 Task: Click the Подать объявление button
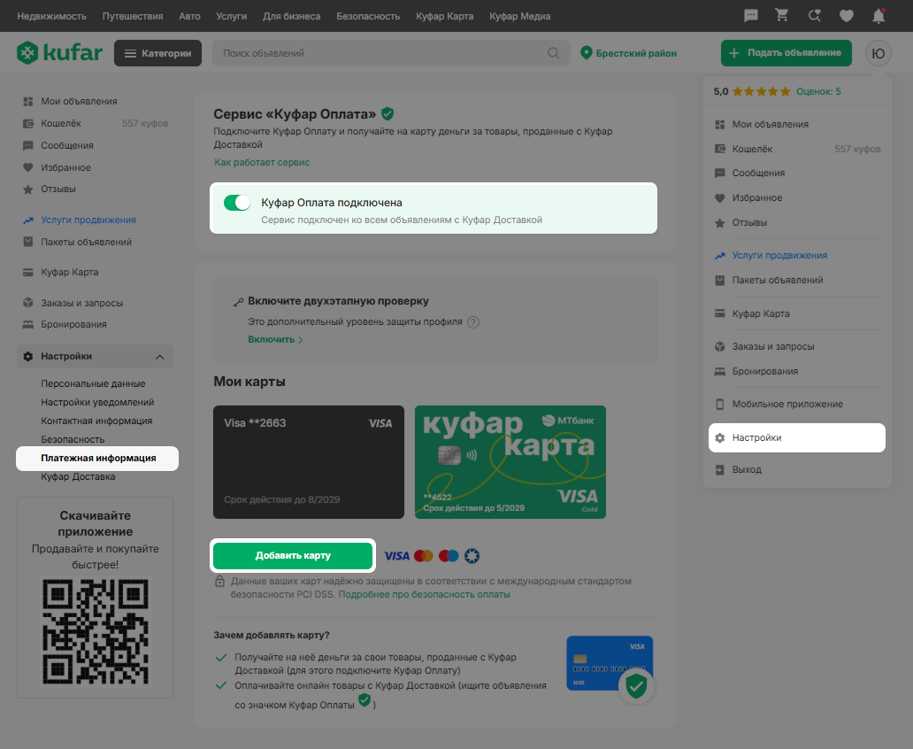tap(786, 53)
